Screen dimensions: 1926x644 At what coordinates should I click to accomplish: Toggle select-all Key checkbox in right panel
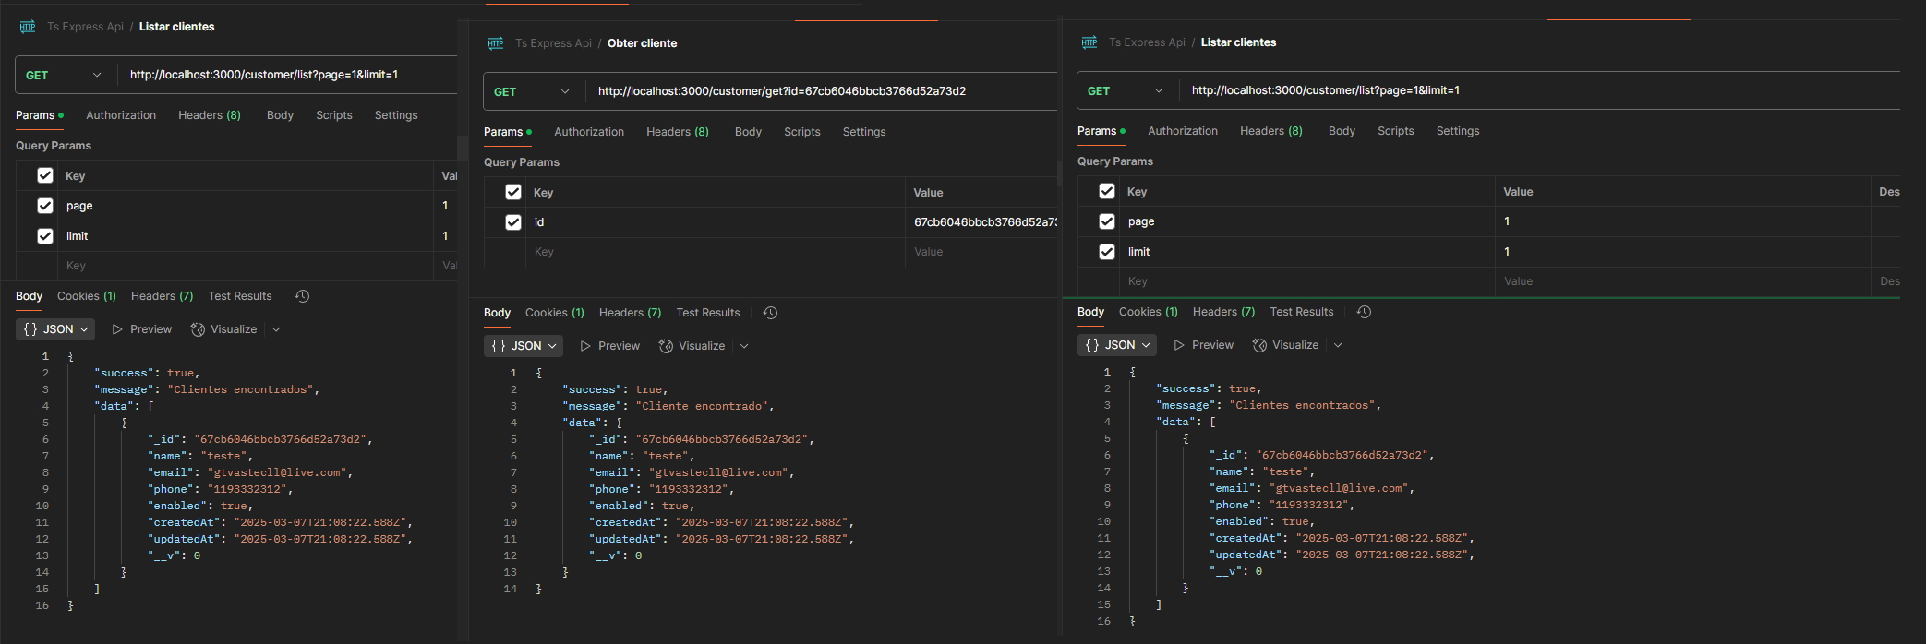[x=1107, y=191]
